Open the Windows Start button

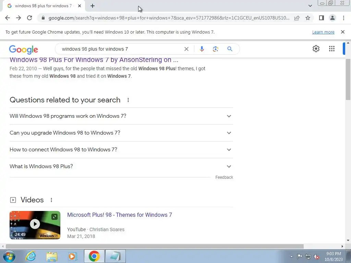click(9, 256)
